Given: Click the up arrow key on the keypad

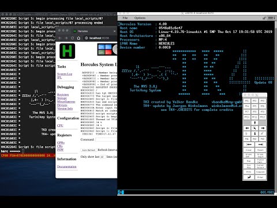Looking at the screenshot, I should pos(254,122).
